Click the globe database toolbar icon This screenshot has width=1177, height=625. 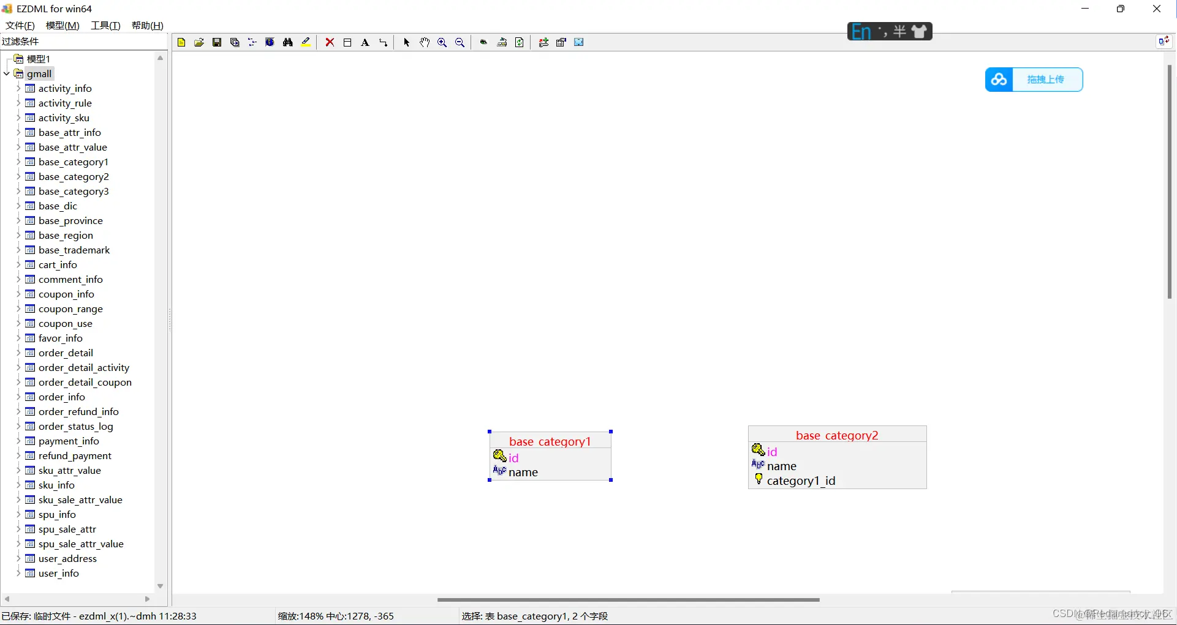(270, 42)
